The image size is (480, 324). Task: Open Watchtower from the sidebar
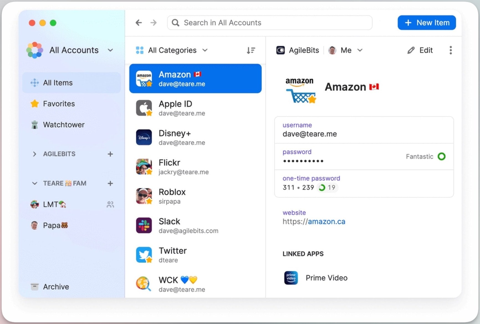[63, 125]
